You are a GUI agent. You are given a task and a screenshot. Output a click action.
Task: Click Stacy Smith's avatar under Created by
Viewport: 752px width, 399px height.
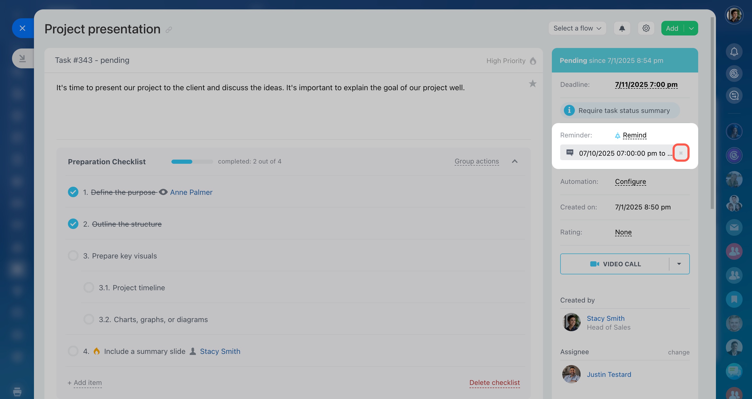tap(571, 322)
